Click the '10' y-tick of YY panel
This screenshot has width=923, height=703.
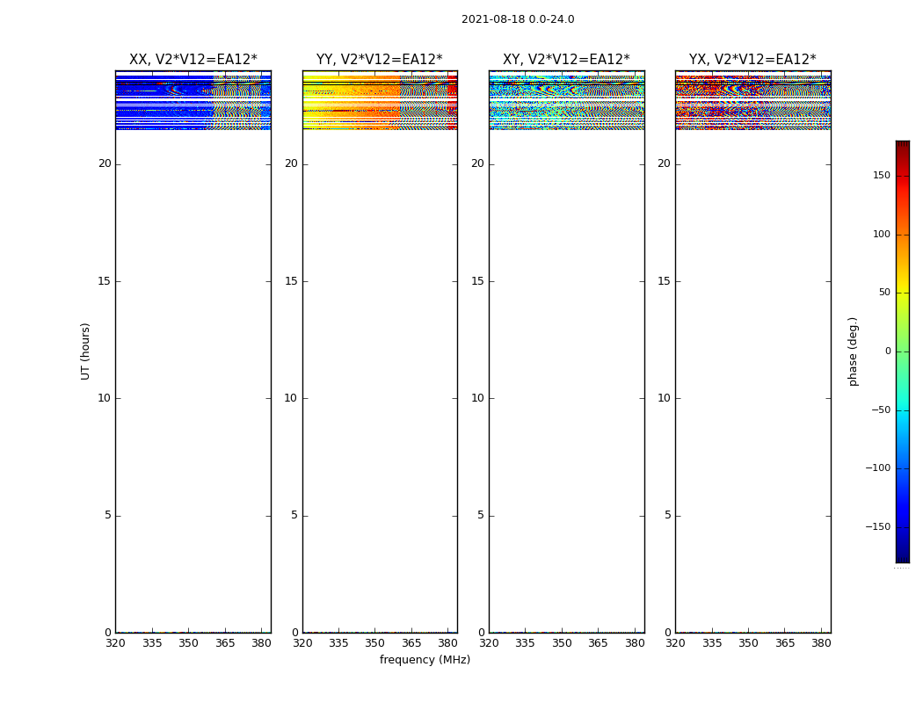click(291, 398)
